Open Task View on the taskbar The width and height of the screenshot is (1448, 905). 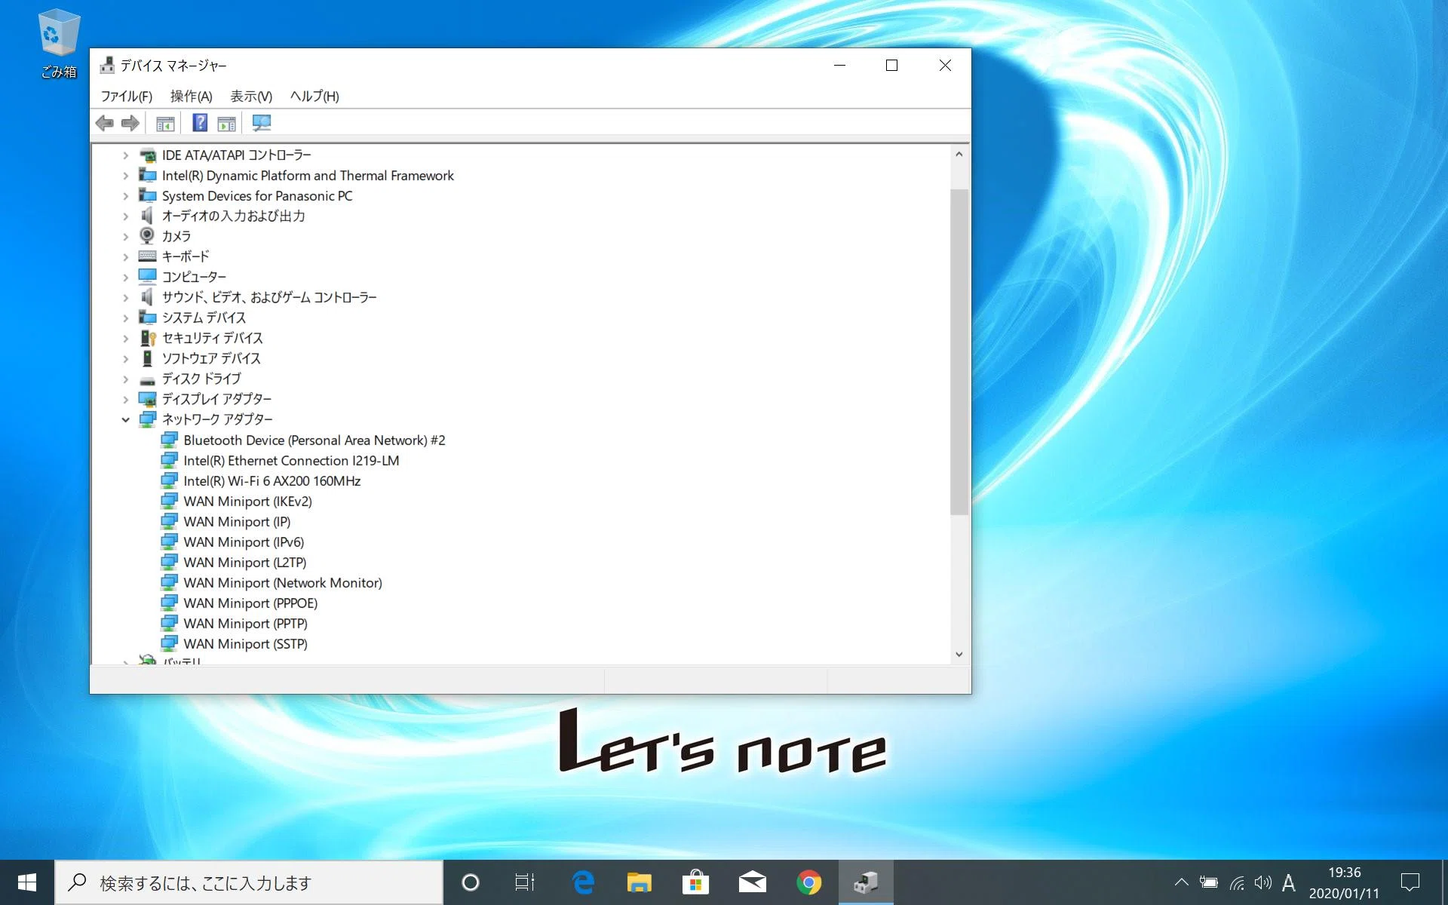pyautogui.click(x=525, y=882)
